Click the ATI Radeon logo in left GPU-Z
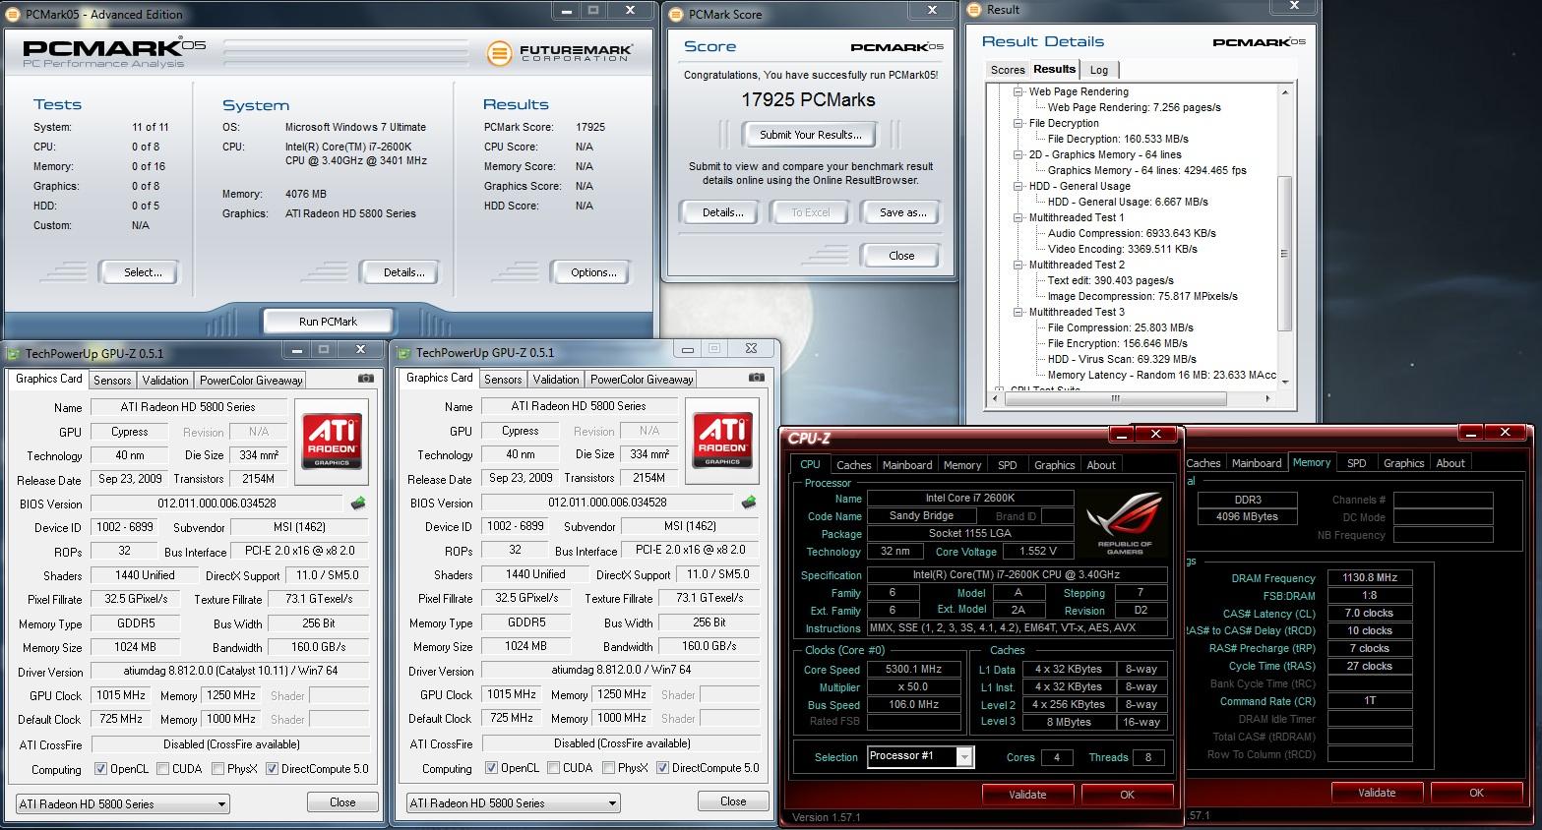This screenshot has height=830, width=1542. [333, 441]
